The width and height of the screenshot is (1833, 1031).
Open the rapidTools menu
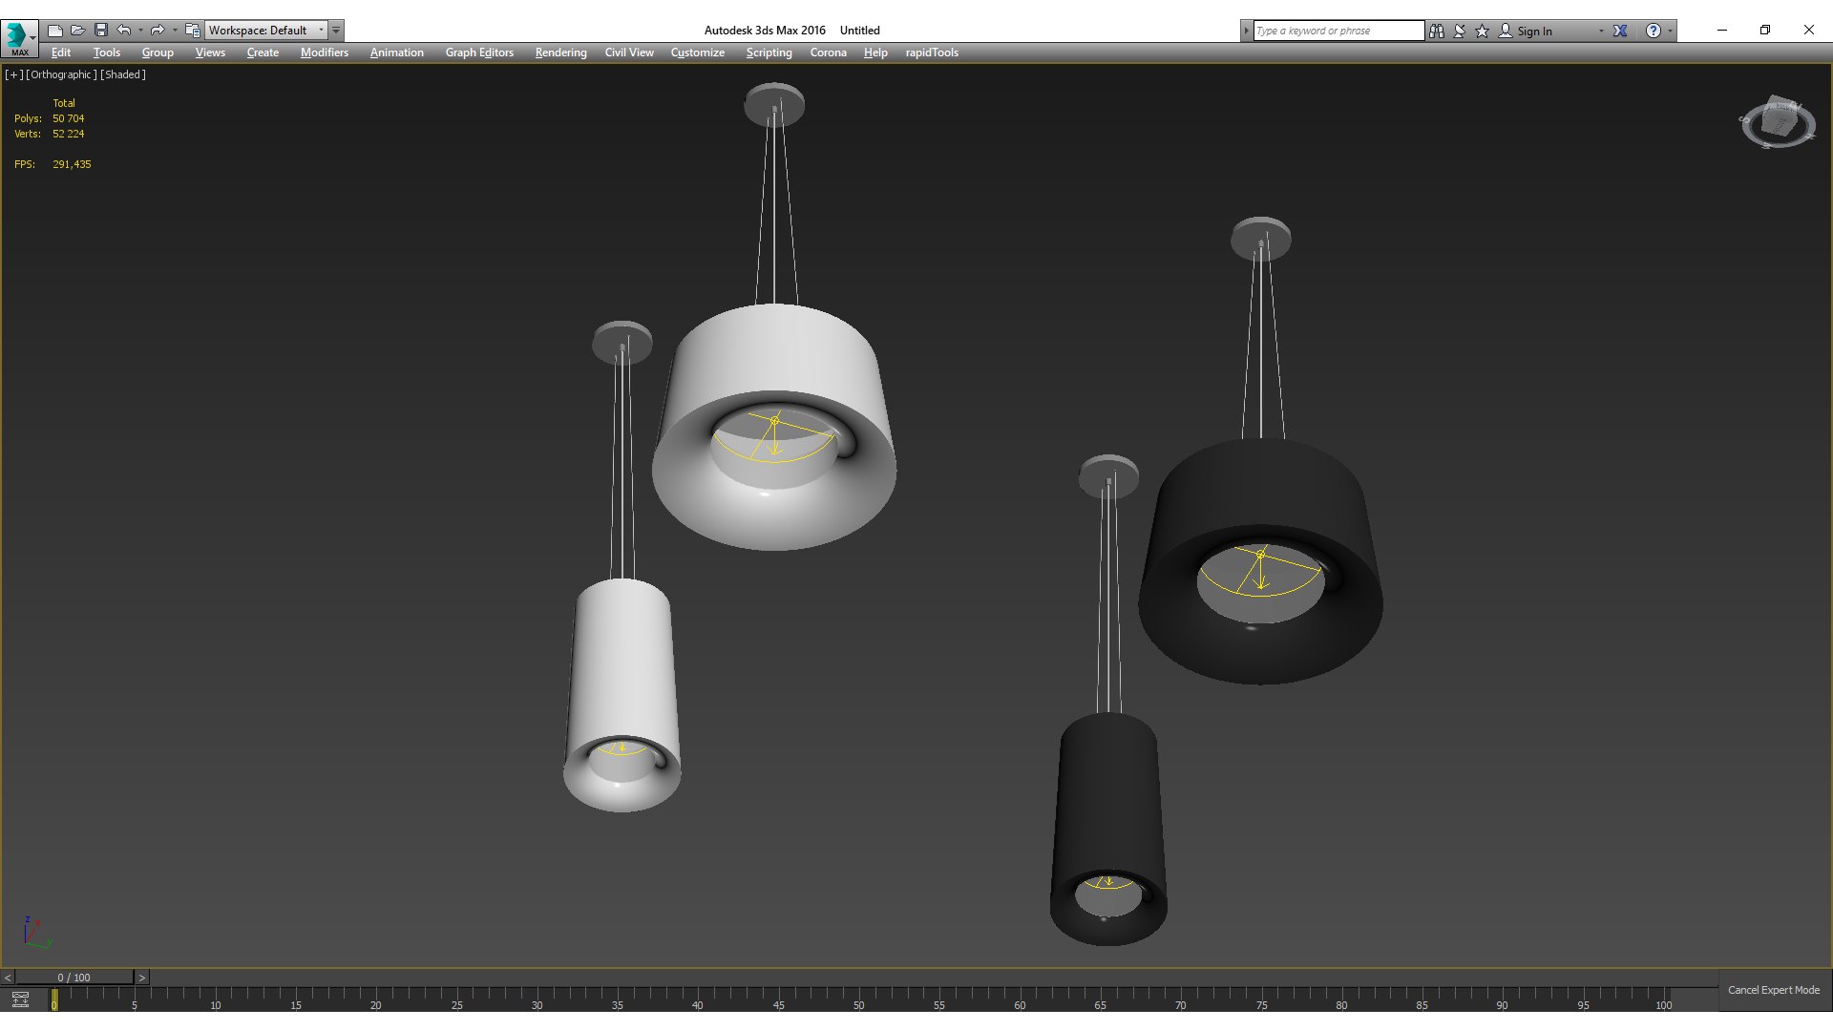pyautogui.click(x=932, y=53)
